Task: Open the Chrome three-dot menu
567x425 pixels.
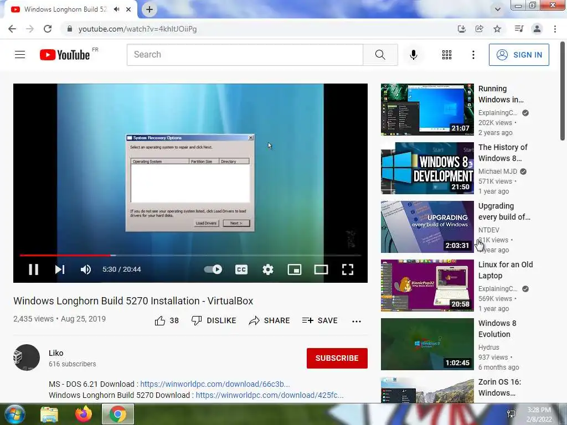Action: (555, 29)
